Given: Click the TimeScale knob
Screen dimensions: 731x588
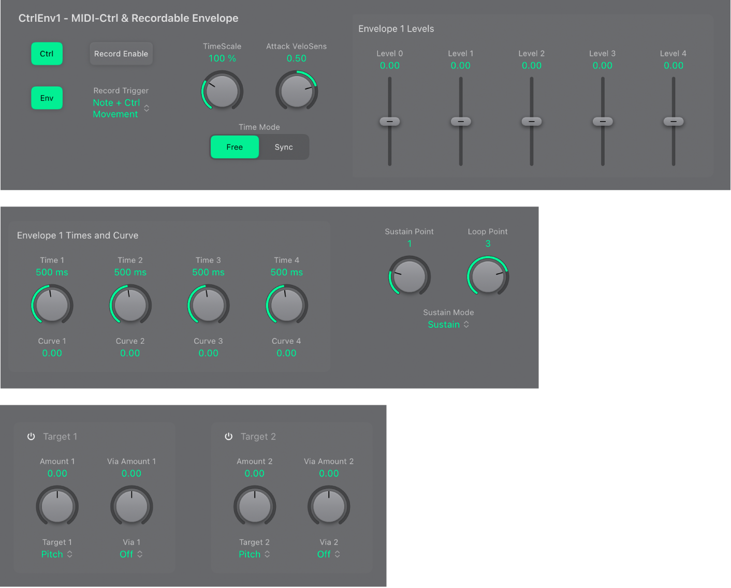Looking at the screenshot, I should coord(222,91).
